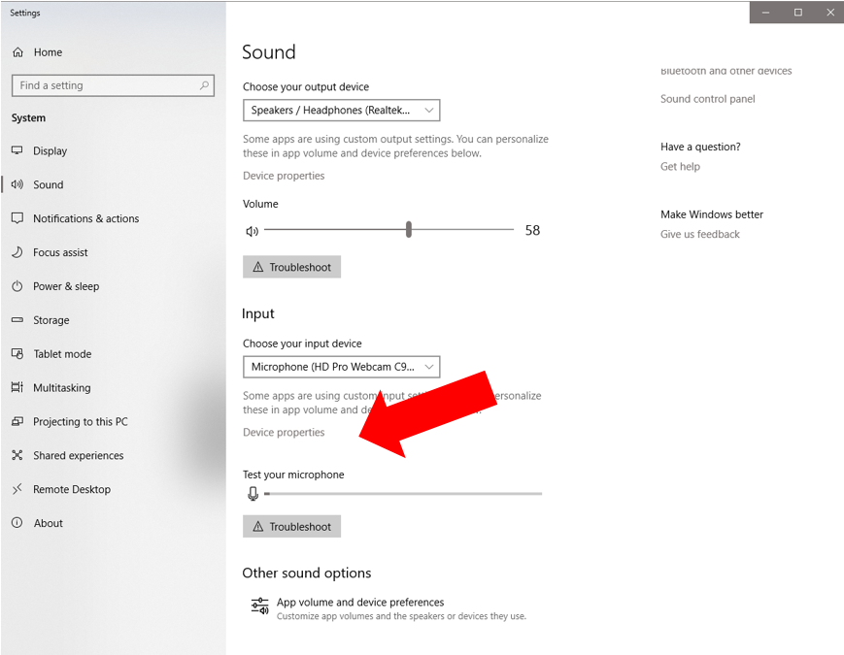Click the Storage drive icon

tap(17, 320)
